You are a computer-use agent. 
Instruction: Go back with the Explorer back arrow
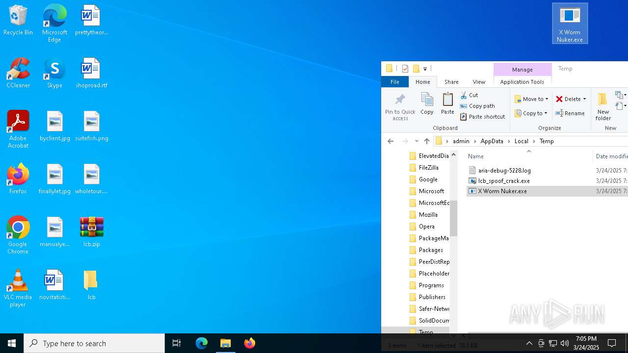tap(391, 141)
